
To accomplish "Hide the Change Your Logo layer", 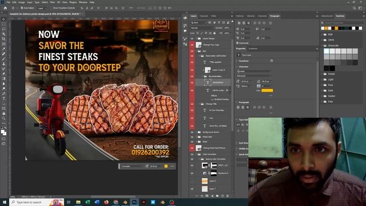I will (192, 45).
